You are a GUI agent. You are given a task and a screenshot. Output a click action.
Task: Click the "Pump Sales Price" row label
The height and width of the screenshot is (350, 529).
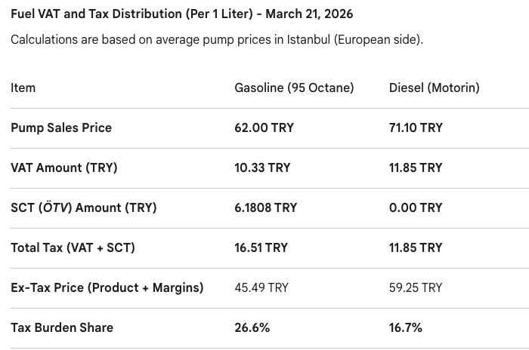[61, 127]
